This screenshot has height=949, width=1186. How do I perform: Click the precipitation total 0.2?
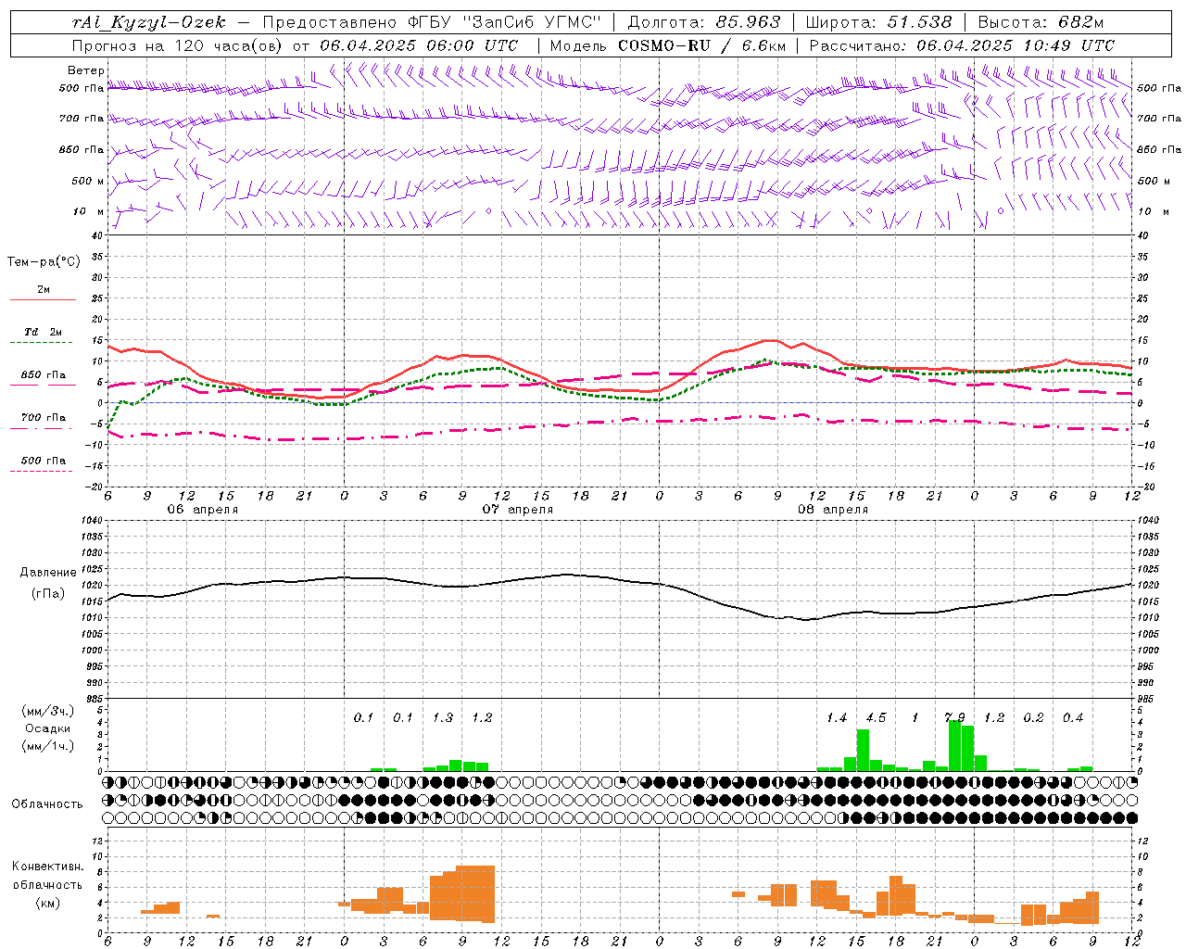click(x=1033, y=718)
